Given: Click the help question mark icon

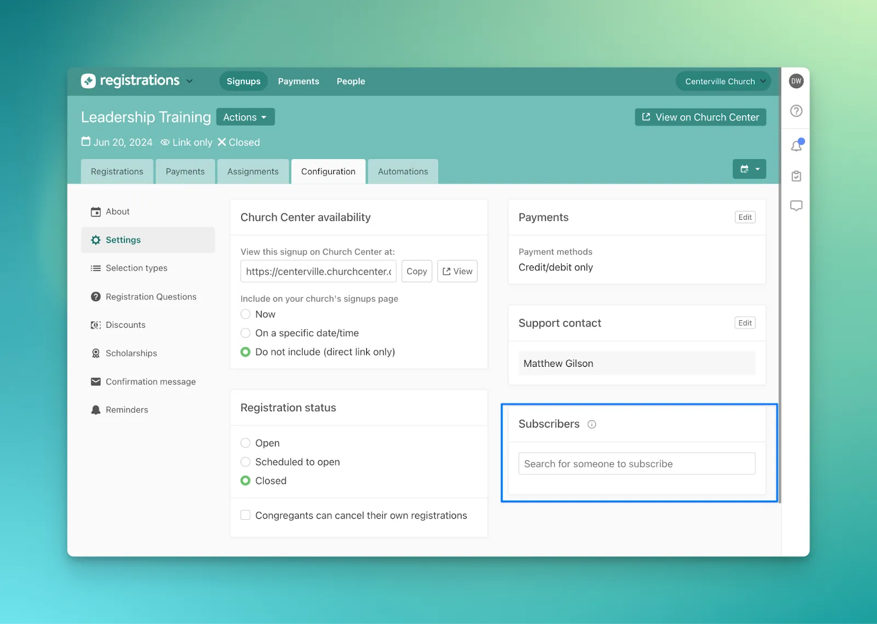Looking at the screenshot, I should click(796, 111).
